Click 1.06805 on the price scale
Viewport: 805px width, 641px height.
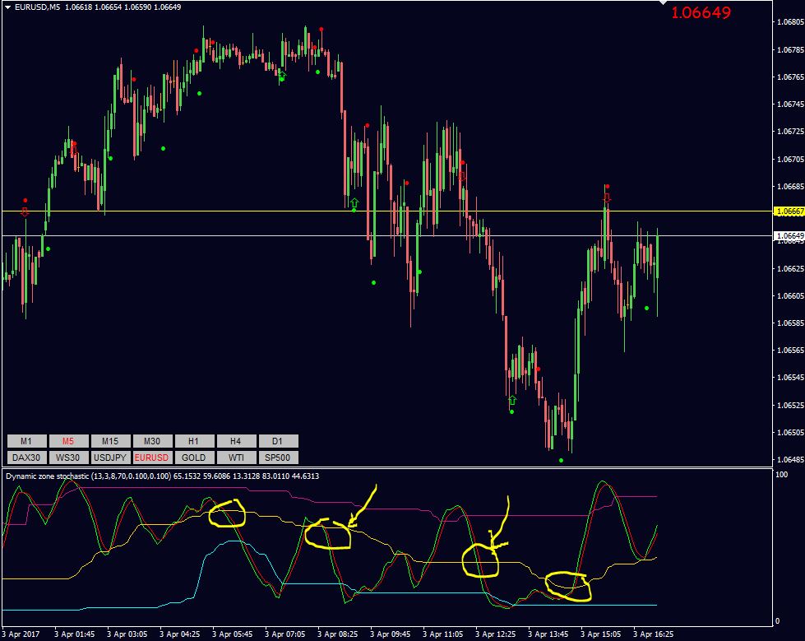pyautogui.click(x=791, y=22)
